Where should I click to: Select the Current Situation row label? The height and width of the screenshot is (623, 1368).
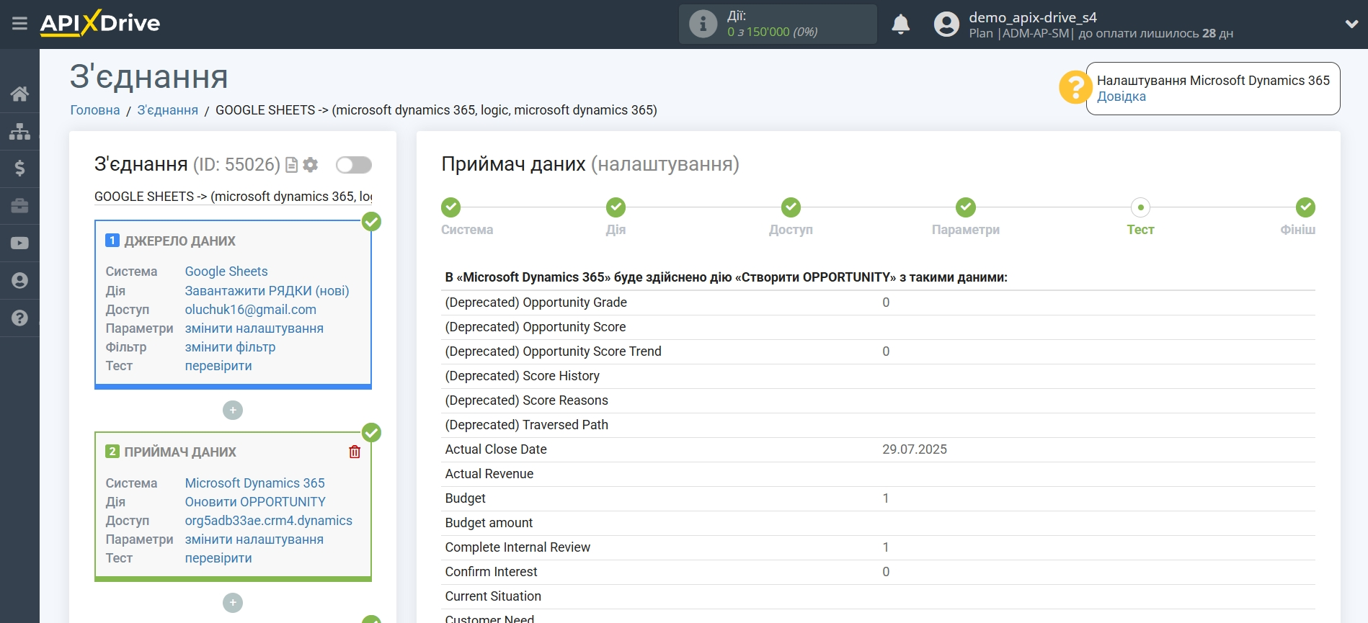click(x=493, y=596)
